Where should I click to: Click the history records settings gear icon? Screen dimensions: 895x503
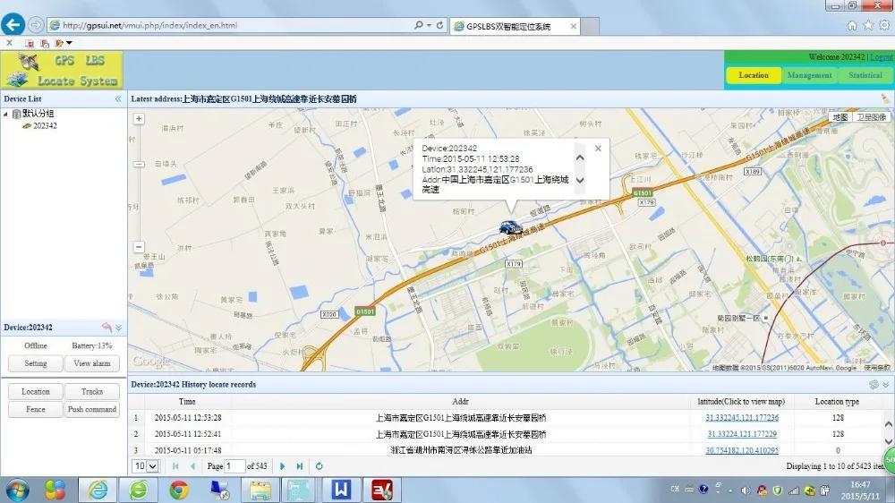[x=874, y=385]
